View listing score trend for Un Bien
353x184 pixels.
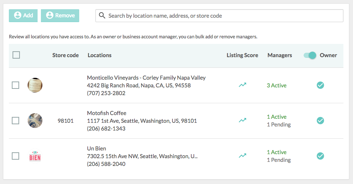pyautogui.click(x=242, y=156)
